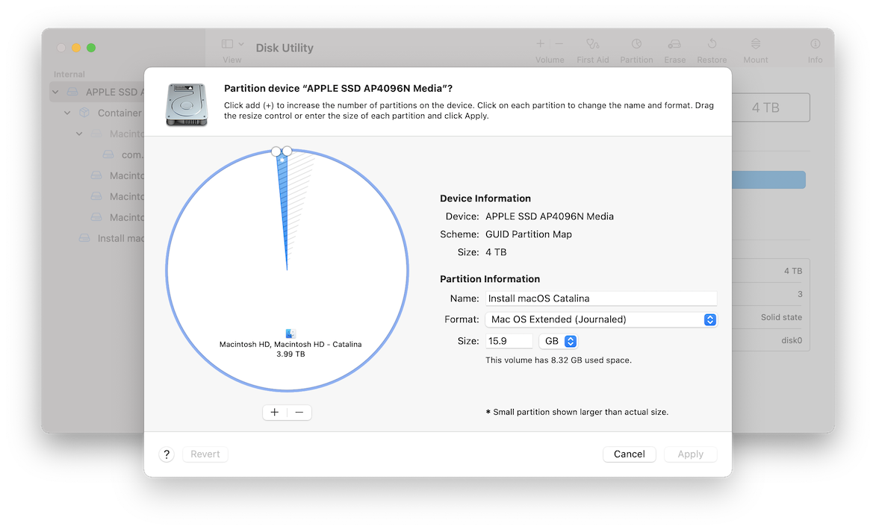Screen dimensions: 876x532
Task: Click the remove partition minus button
Action: tap(299, 412)
